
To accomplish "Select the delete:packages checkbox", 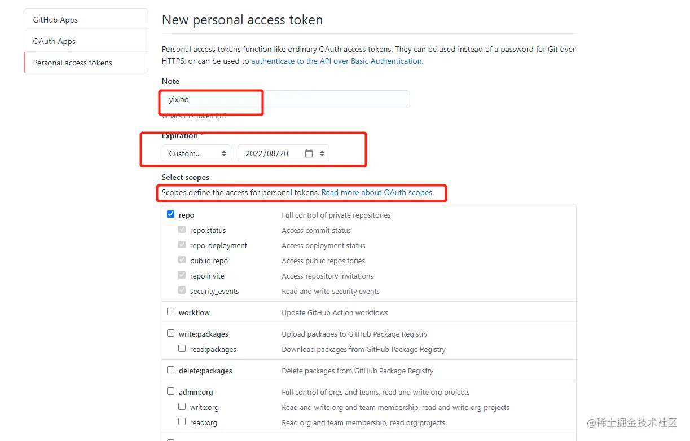I will coord(171,370).
